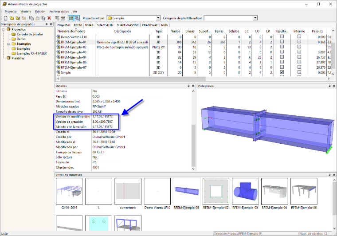Screen dimensions: 337x236
Task: Sort by Nudos column header
Action: (x=175, y=31)
